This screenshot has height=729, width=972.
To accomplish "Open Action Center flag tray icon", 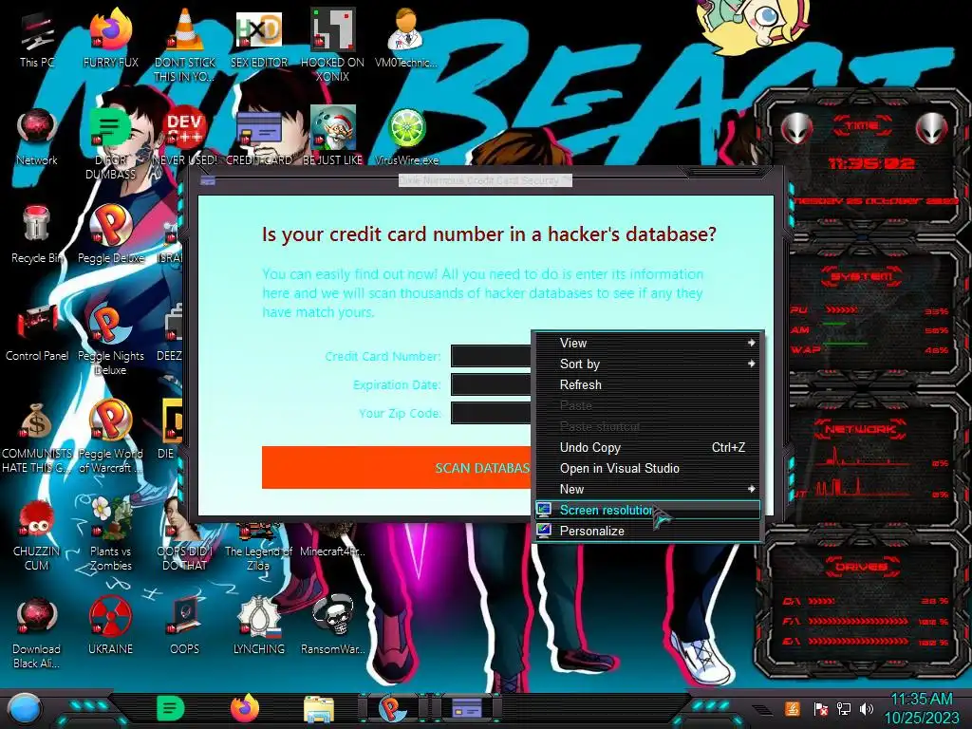I will pyautogui.click(x=821, y=708).
